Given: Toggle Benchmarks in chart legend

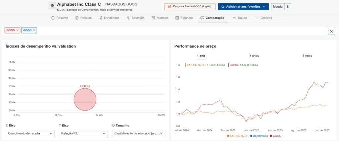Looking at the screenshot, I should click(x=259, y=136).
